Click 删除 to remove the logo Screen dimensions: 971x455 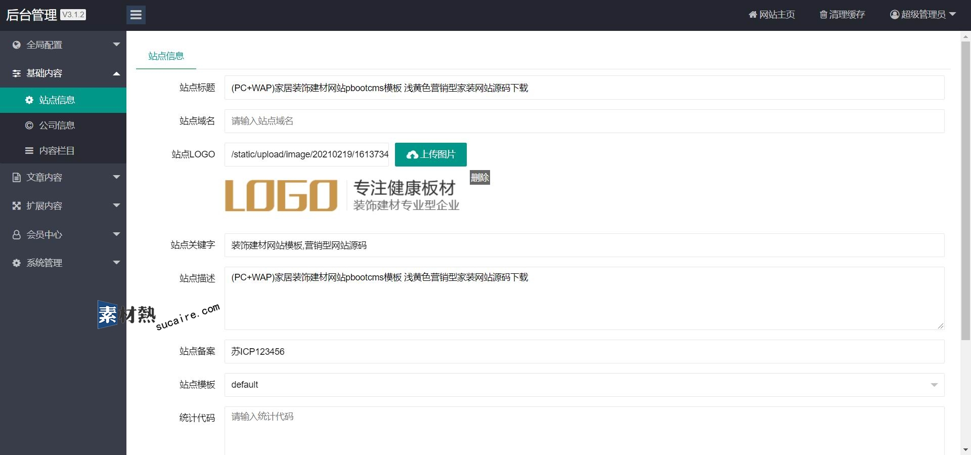tap(480, 178)
